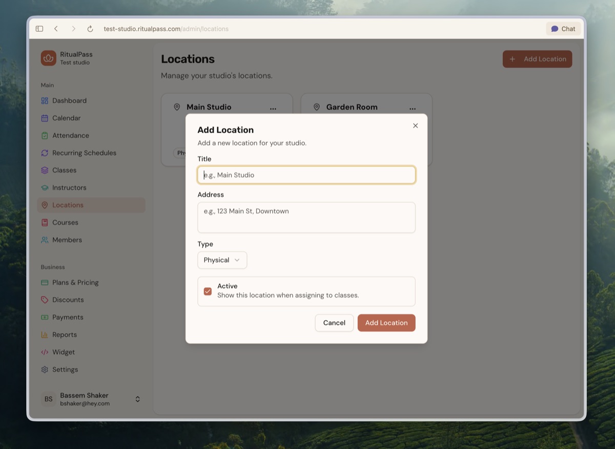Open Reports in the sidebar
The image size is (615, 449).
pos(91,335)
